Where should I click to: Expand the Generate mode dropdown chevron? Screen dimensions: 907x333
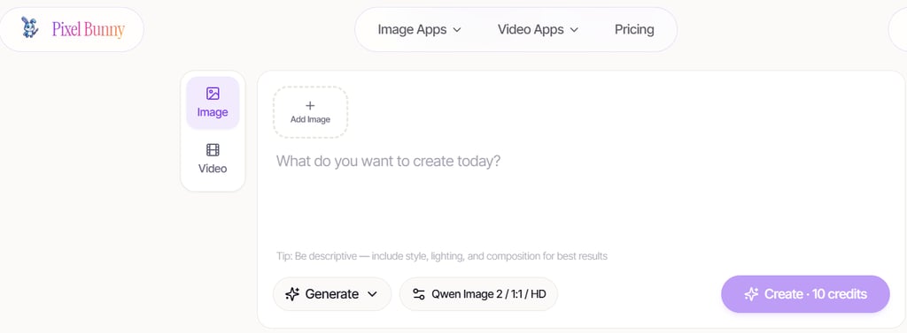(x=373, y=294)
